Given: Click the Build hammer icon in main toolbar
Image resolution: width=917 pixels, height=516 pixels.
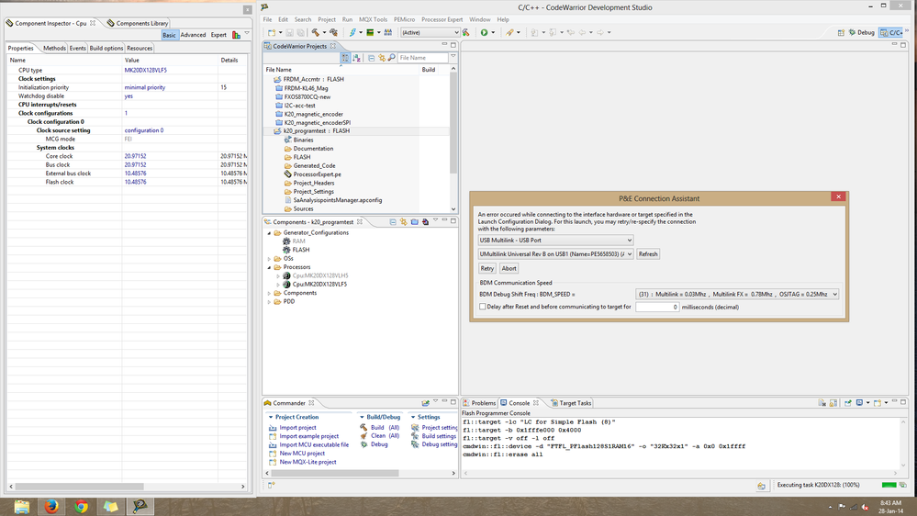Looking at the screenshot, I should 316,33.
